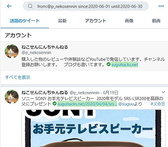Screen dimensions: 168x147
Task: Open ねこせんにんちゃんねる account name in account card
Action: tap(45, 47)
